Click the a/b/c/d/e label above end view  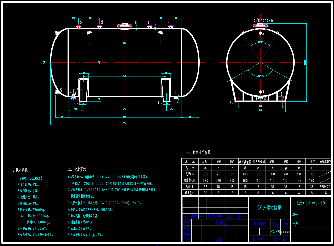(x=263, y=20)
